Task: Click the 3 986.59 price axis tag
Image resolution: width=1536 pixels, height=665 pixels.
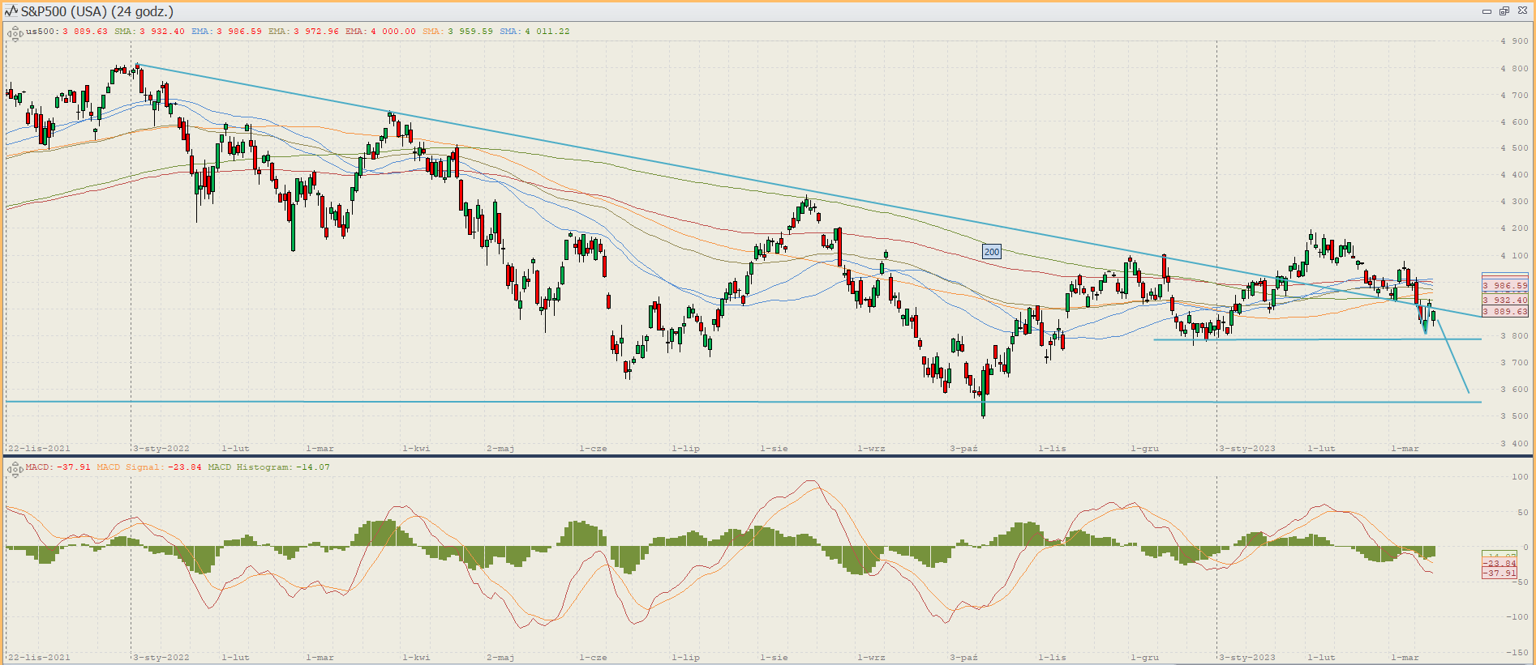Action: click(1504, 286)
